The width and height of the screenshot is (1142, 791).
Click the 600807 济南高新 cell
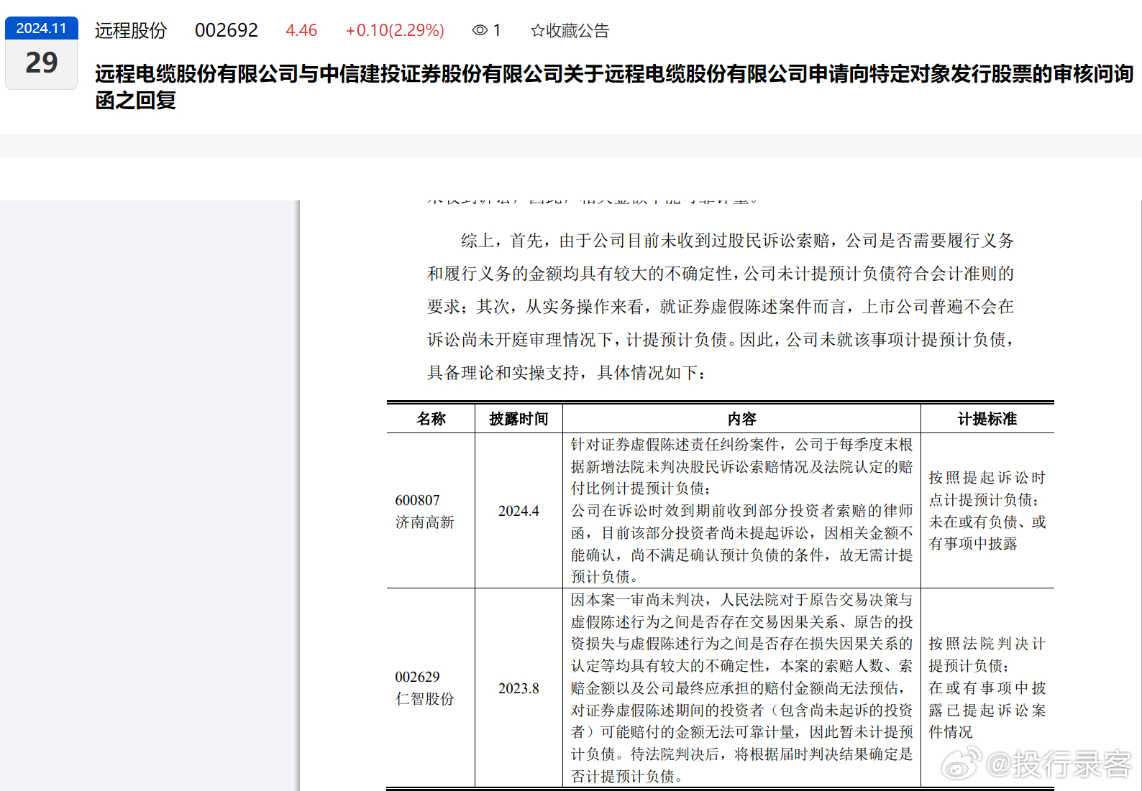(x=431, y=511)
